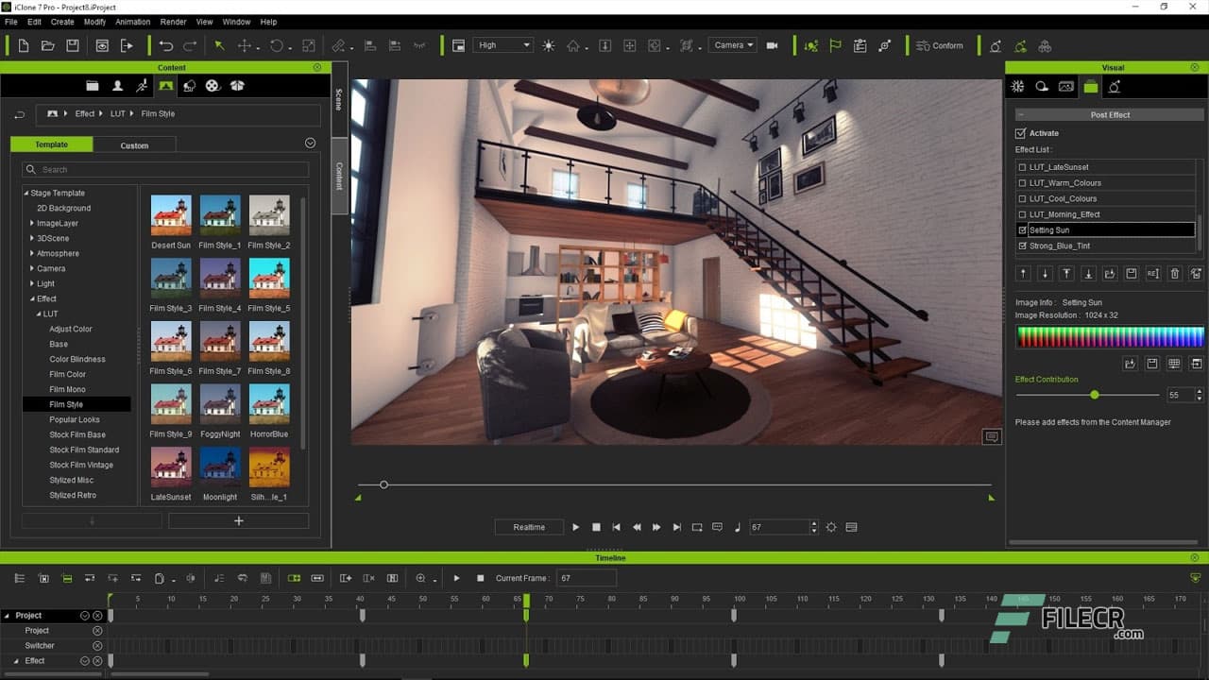Image resolution: width=1209 pixels, height=680 pixels.
Task: Click the trash icon to delete an effect
Action: coord(1174,273)
